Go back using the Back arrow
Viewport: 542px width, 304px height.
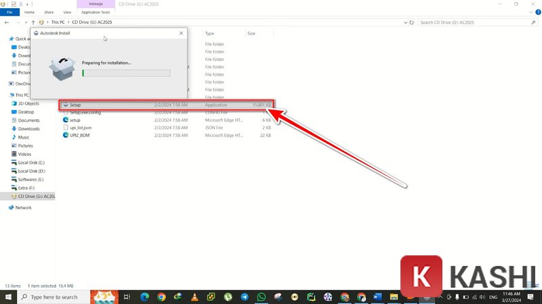[x=7, y=22]
